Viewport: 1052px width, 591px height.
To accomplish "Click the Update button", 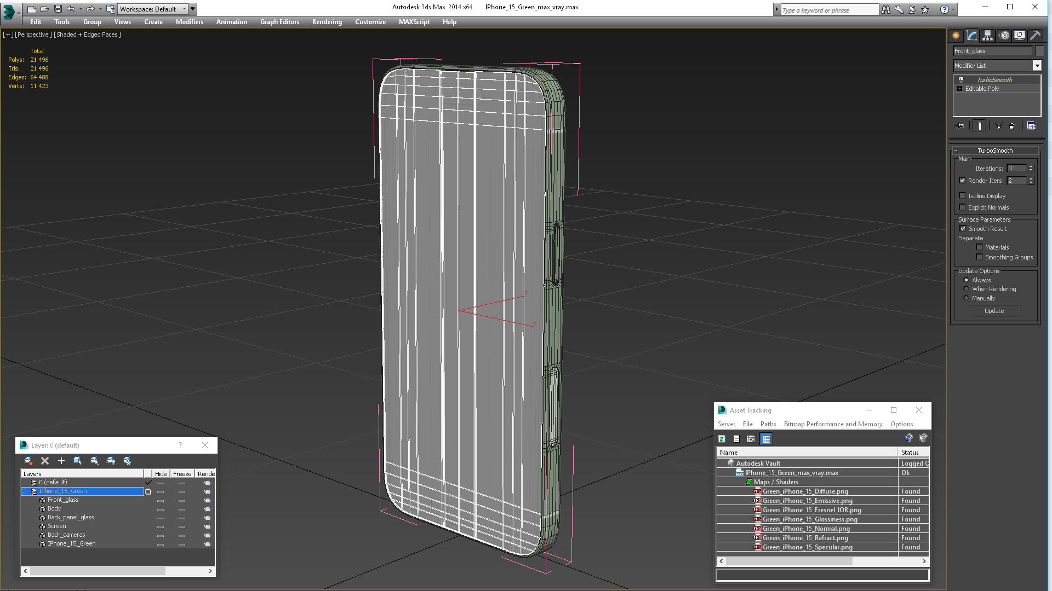I will [x=994, y=311].
